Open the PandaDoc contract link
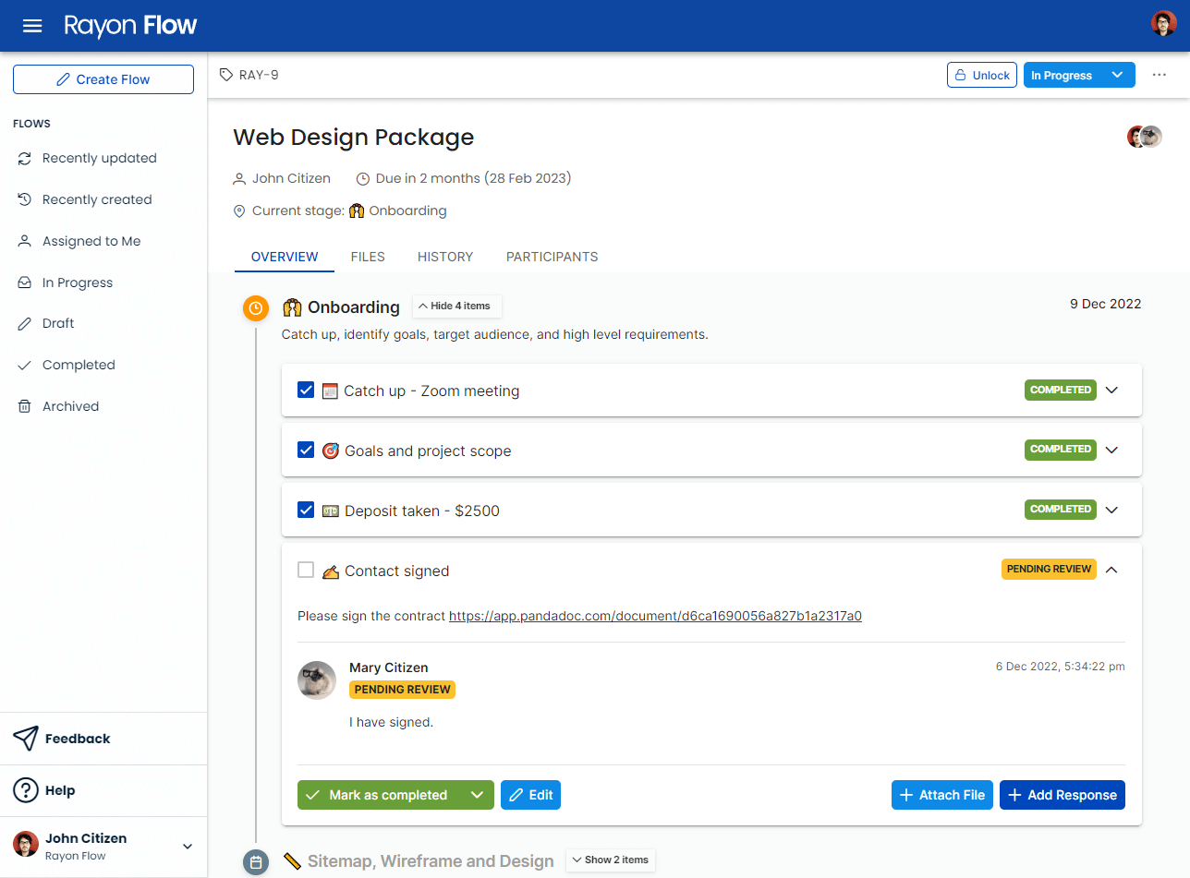Screen dimensions: 1190x878 (655, 616)
